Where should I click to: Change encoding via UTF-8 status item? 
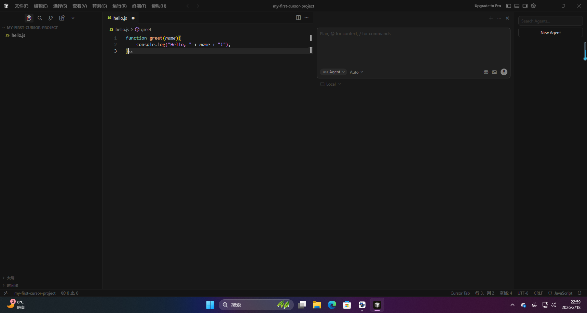click(x=523, y=293)
